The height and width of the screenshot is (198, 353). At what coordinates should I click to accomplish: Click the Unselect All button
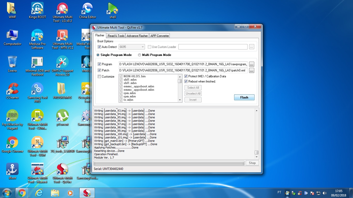click(x=193, y=94)
